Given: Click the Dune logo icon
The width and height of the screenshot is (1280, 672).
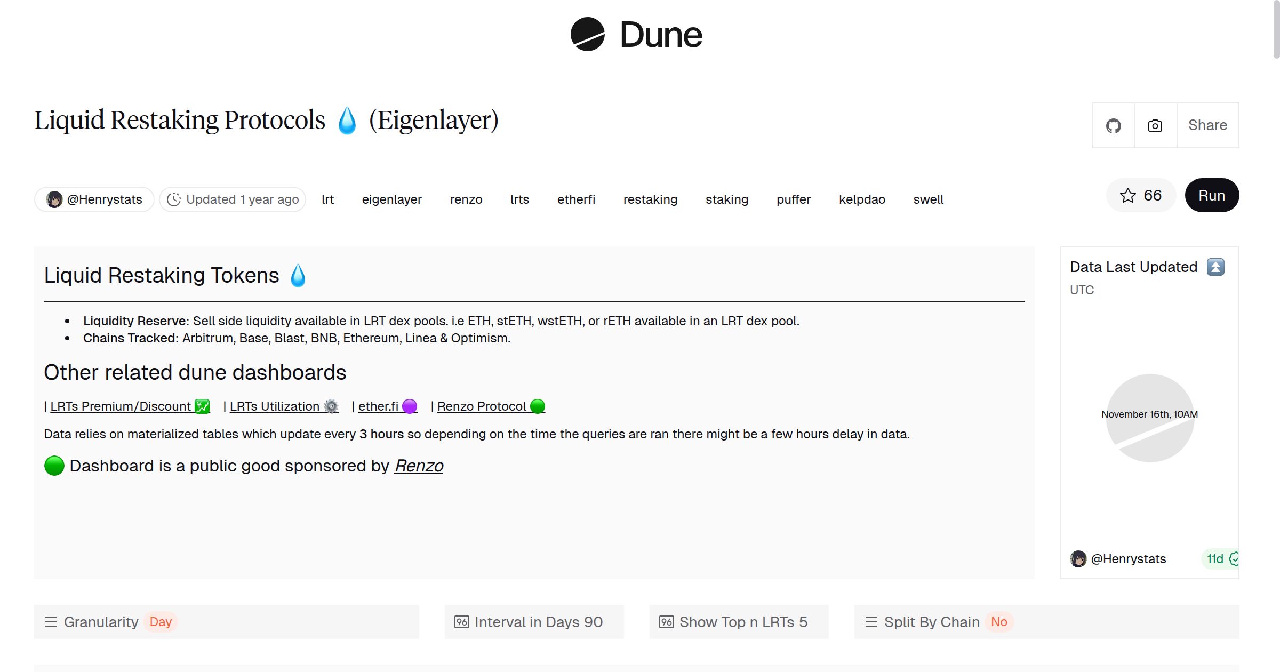Looking at the screenshot, I should click(587, 35).
